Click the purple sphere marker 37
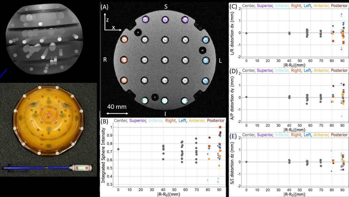This screenshot has height=197, width=349. click(x=145, y=20)
